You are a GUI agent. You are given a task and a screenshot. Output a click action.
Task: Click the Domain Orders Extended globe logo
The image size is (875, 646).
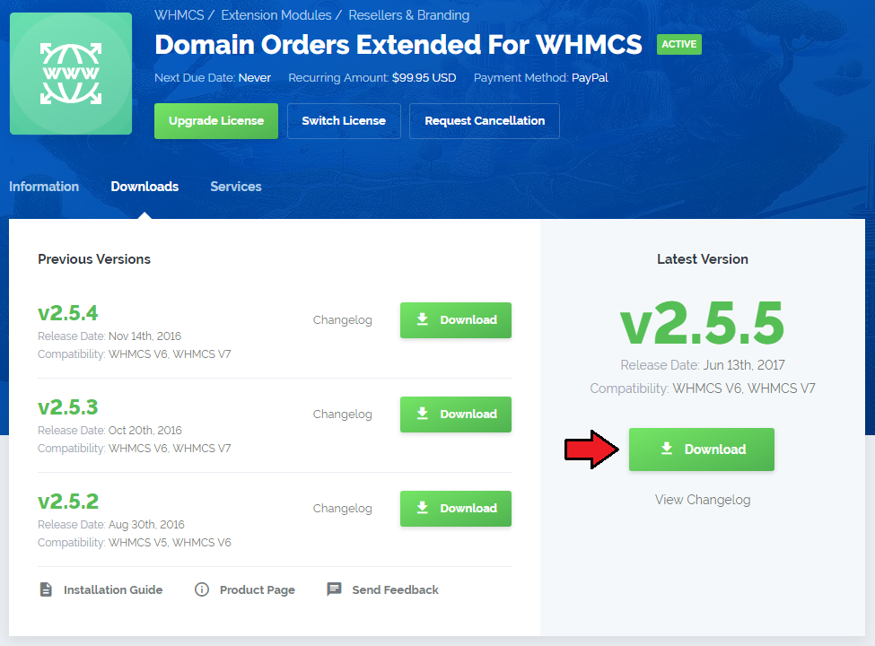click(71, 74)
